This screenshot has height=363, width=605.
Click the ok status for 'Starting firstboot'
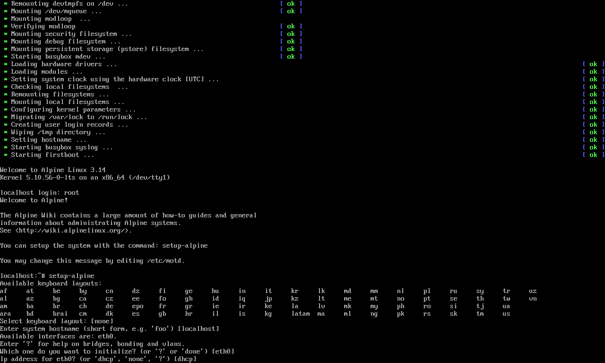593,155
